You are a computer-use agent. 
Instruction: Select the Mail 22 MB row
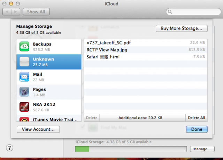click(x=49, y=77)
